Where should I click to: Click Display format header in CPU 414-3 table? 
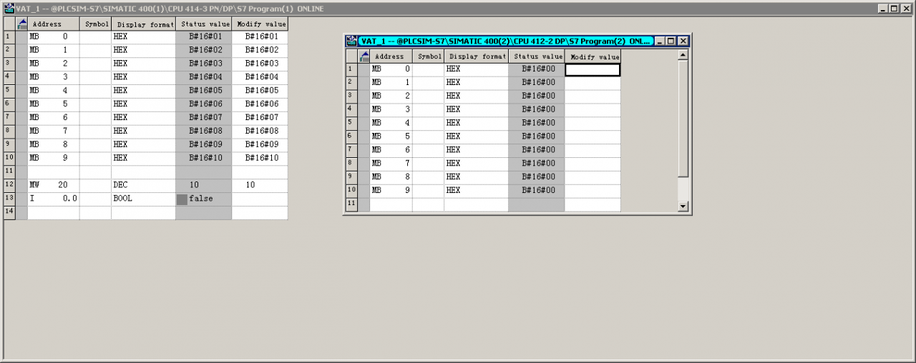coord(143,24)
